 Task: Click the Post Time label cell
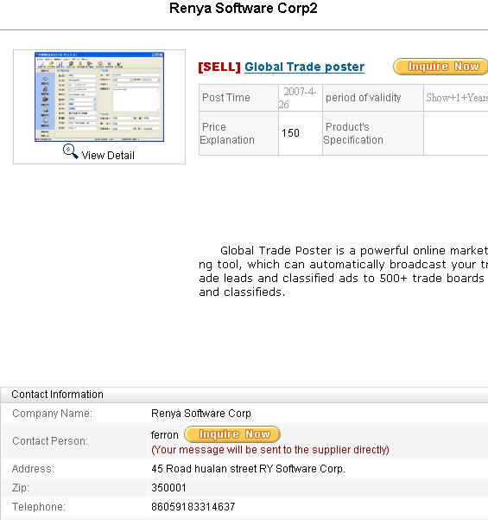coord(238,98)
